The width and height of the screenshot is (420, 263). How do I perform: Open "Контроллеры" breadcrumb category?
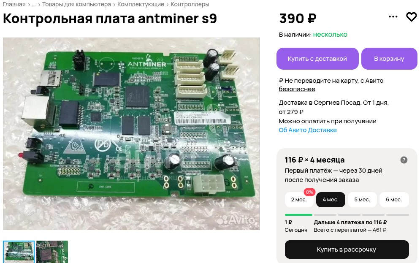click(190, 4)
